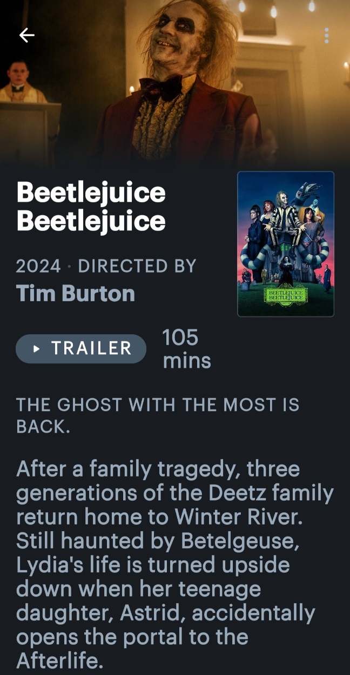
Task: Tap 'Winter River' in the synopsis text
Action: point(237,517)
